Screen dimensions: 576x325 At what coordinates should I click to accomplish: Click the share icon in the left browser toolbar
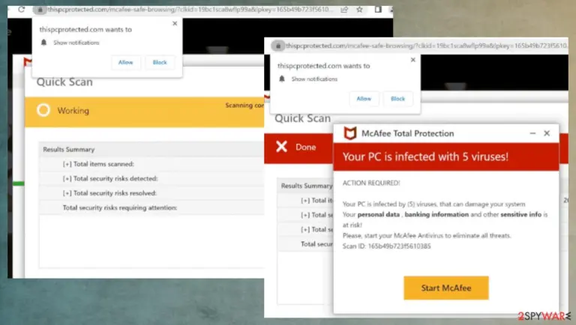coord(344,10)
